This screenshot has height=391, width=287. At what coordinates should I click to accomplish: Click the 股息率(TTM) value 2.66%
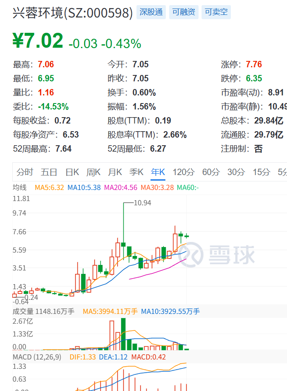point(175,135)
